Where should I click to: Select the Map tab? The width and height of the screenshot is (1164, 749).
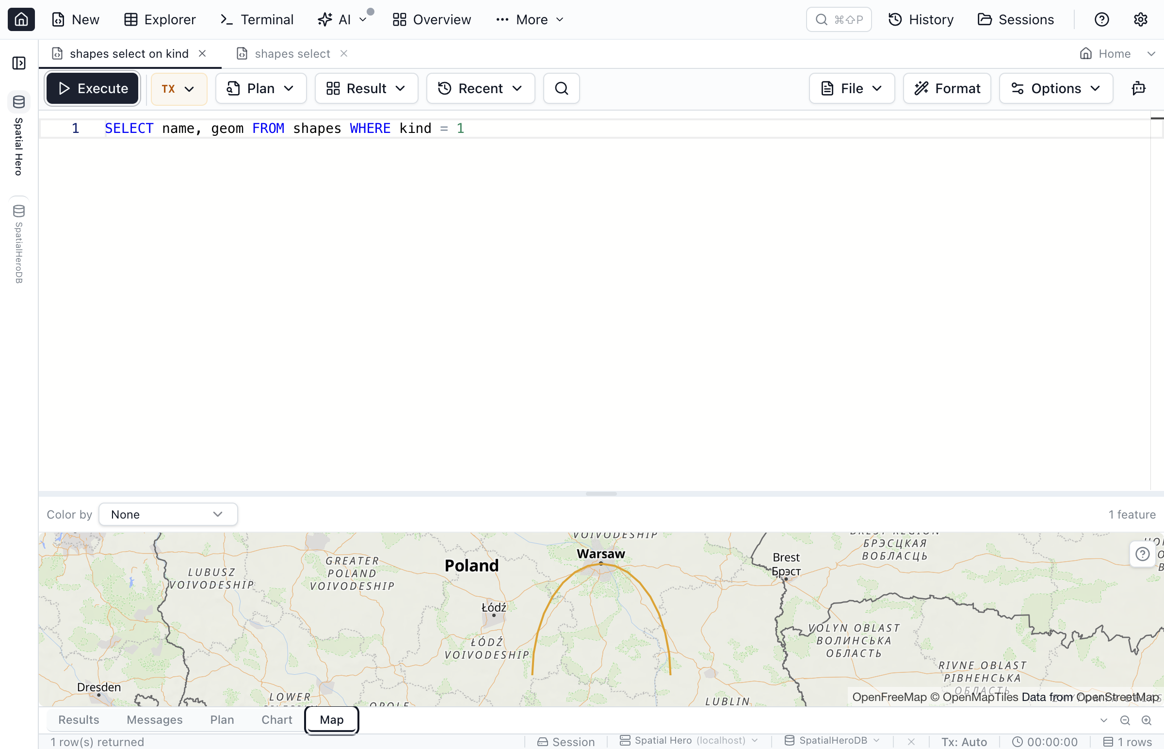(332, 720)
